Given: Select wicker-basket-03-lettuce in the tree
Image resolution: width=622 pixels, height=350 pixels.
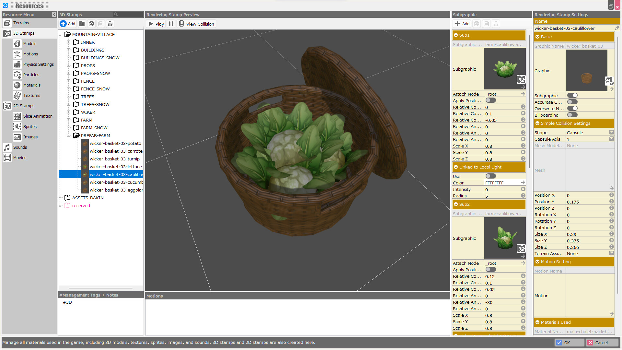Looking at the screenshot, I should pos(116,167).
